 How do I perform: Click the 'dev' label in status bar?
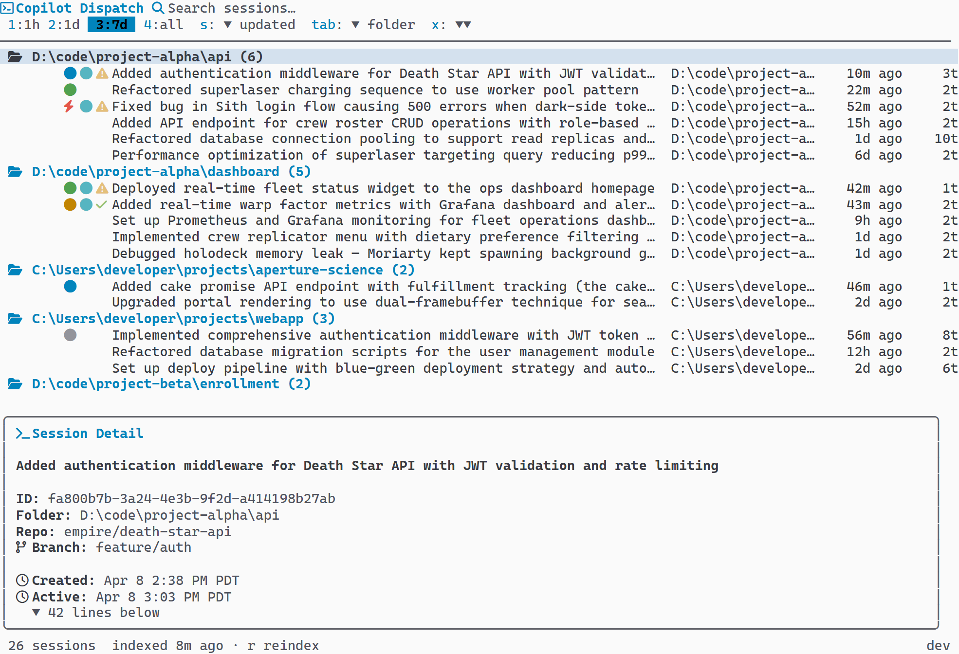(938, 646)
